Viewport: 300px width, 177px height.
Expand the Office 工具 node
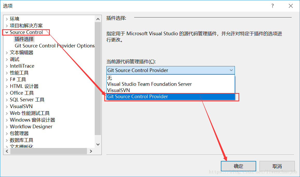pos(7,93)
